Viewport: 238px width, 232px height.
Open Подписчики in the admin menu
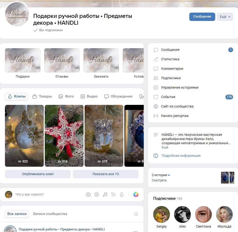tap(193, 78)
